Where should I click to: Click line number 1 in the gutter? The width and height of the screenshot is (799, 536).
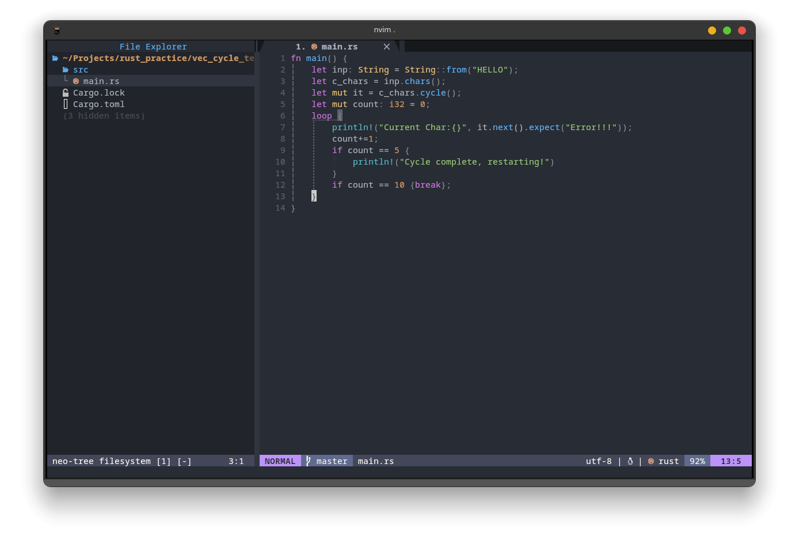point(283,58)
